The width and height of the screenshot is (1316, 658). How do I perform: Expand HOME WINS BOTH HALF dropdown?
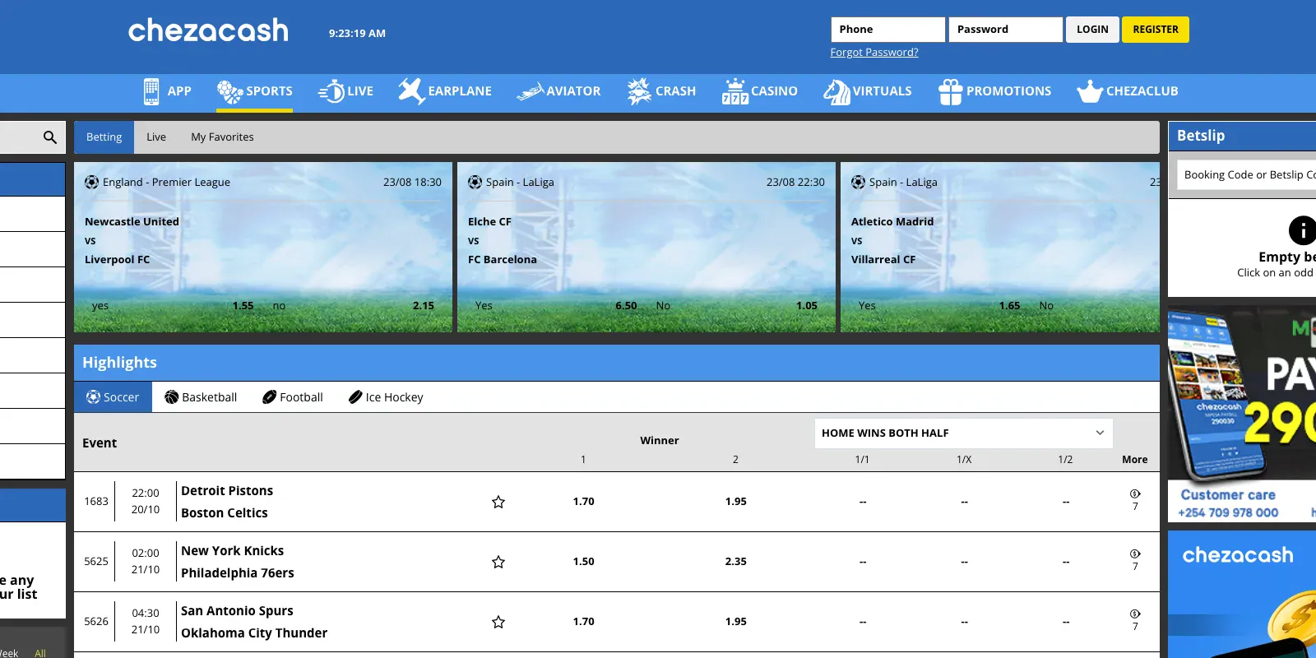pos(963,433)
